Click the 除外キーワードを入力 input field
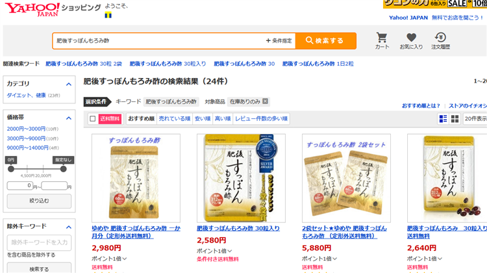Screen dimensions: 487x273 pyautogui.click(x=39, y=242)
